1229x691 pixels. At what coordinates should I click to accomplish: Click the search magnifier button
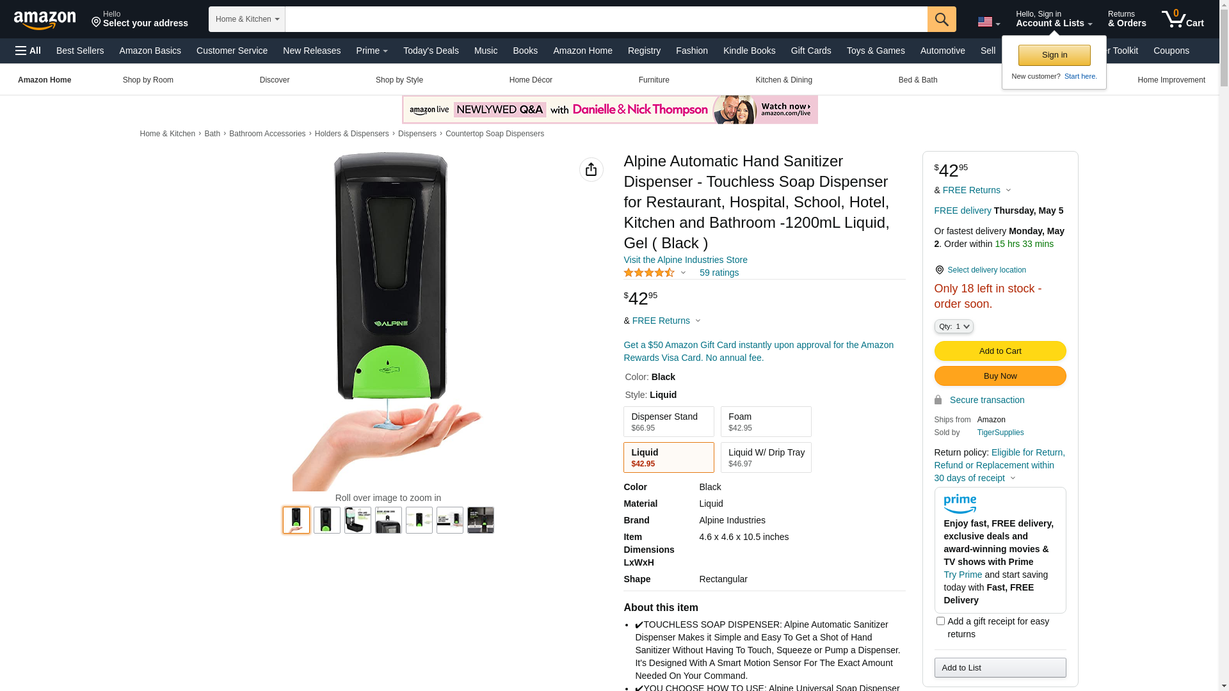pos(942,19)
